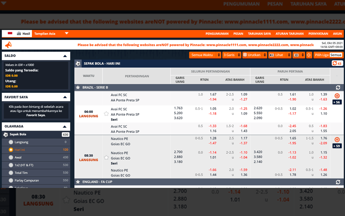
Task: Select the Awal radio option
Action: pyautogui.click(x=11, y=157)
